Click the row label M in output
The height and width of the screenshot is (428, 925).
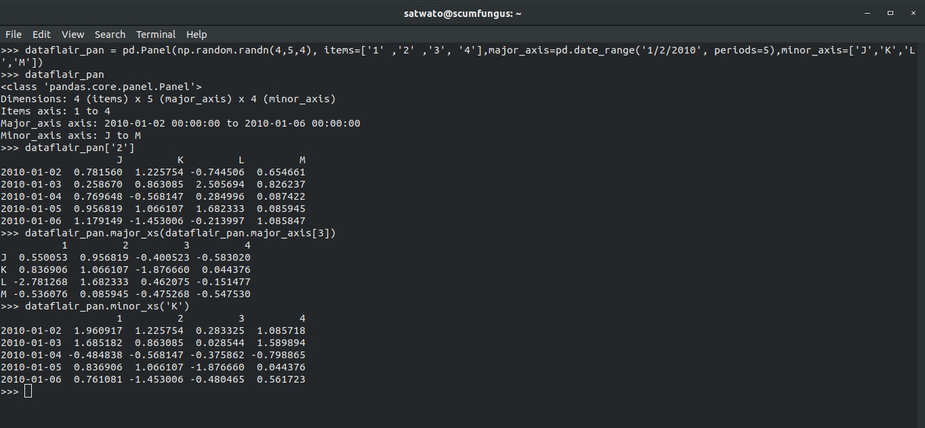pos(5,294)
